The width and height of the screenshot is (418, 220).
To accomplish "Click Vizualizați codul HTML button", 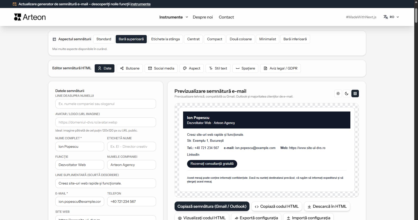I will pyautogui.click(x=202, y=217).
